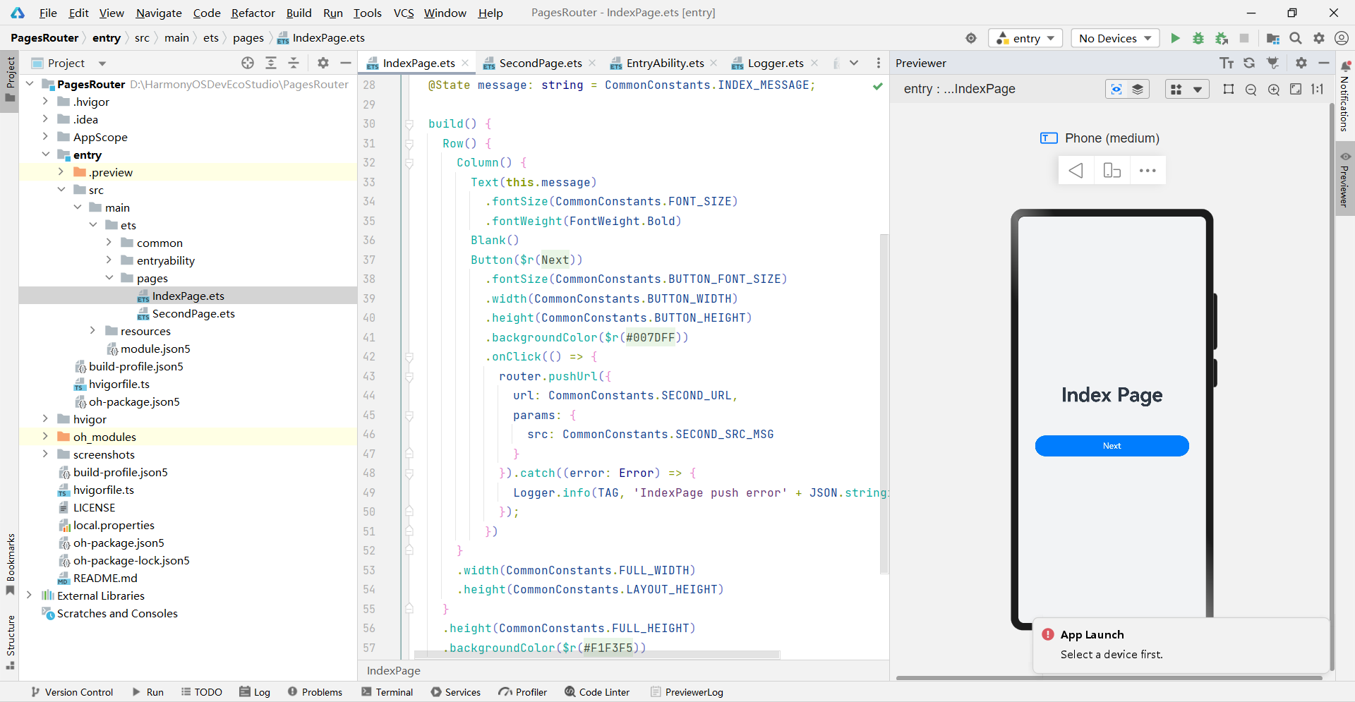Screen dimensions: 1355x702
Task: Open SecondPage.ets in project tree
Action: tap(193, 313)
